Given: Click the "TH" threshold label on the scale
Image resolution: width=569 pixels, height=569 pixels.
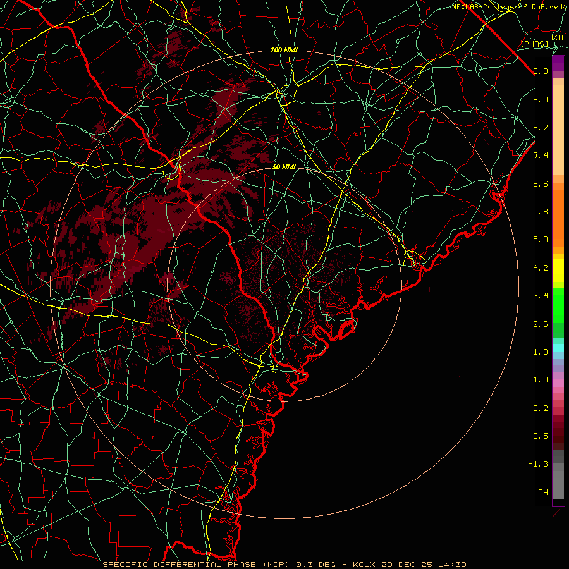Looking at the screenshot, I should (x=543, y=493).
